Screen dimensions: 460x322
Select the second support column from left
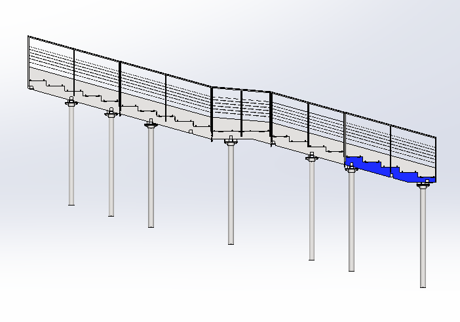111,162
